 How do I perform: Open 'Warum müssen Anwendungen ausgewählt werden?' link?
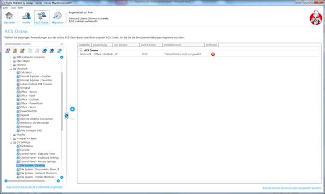(x=292, y=188)
